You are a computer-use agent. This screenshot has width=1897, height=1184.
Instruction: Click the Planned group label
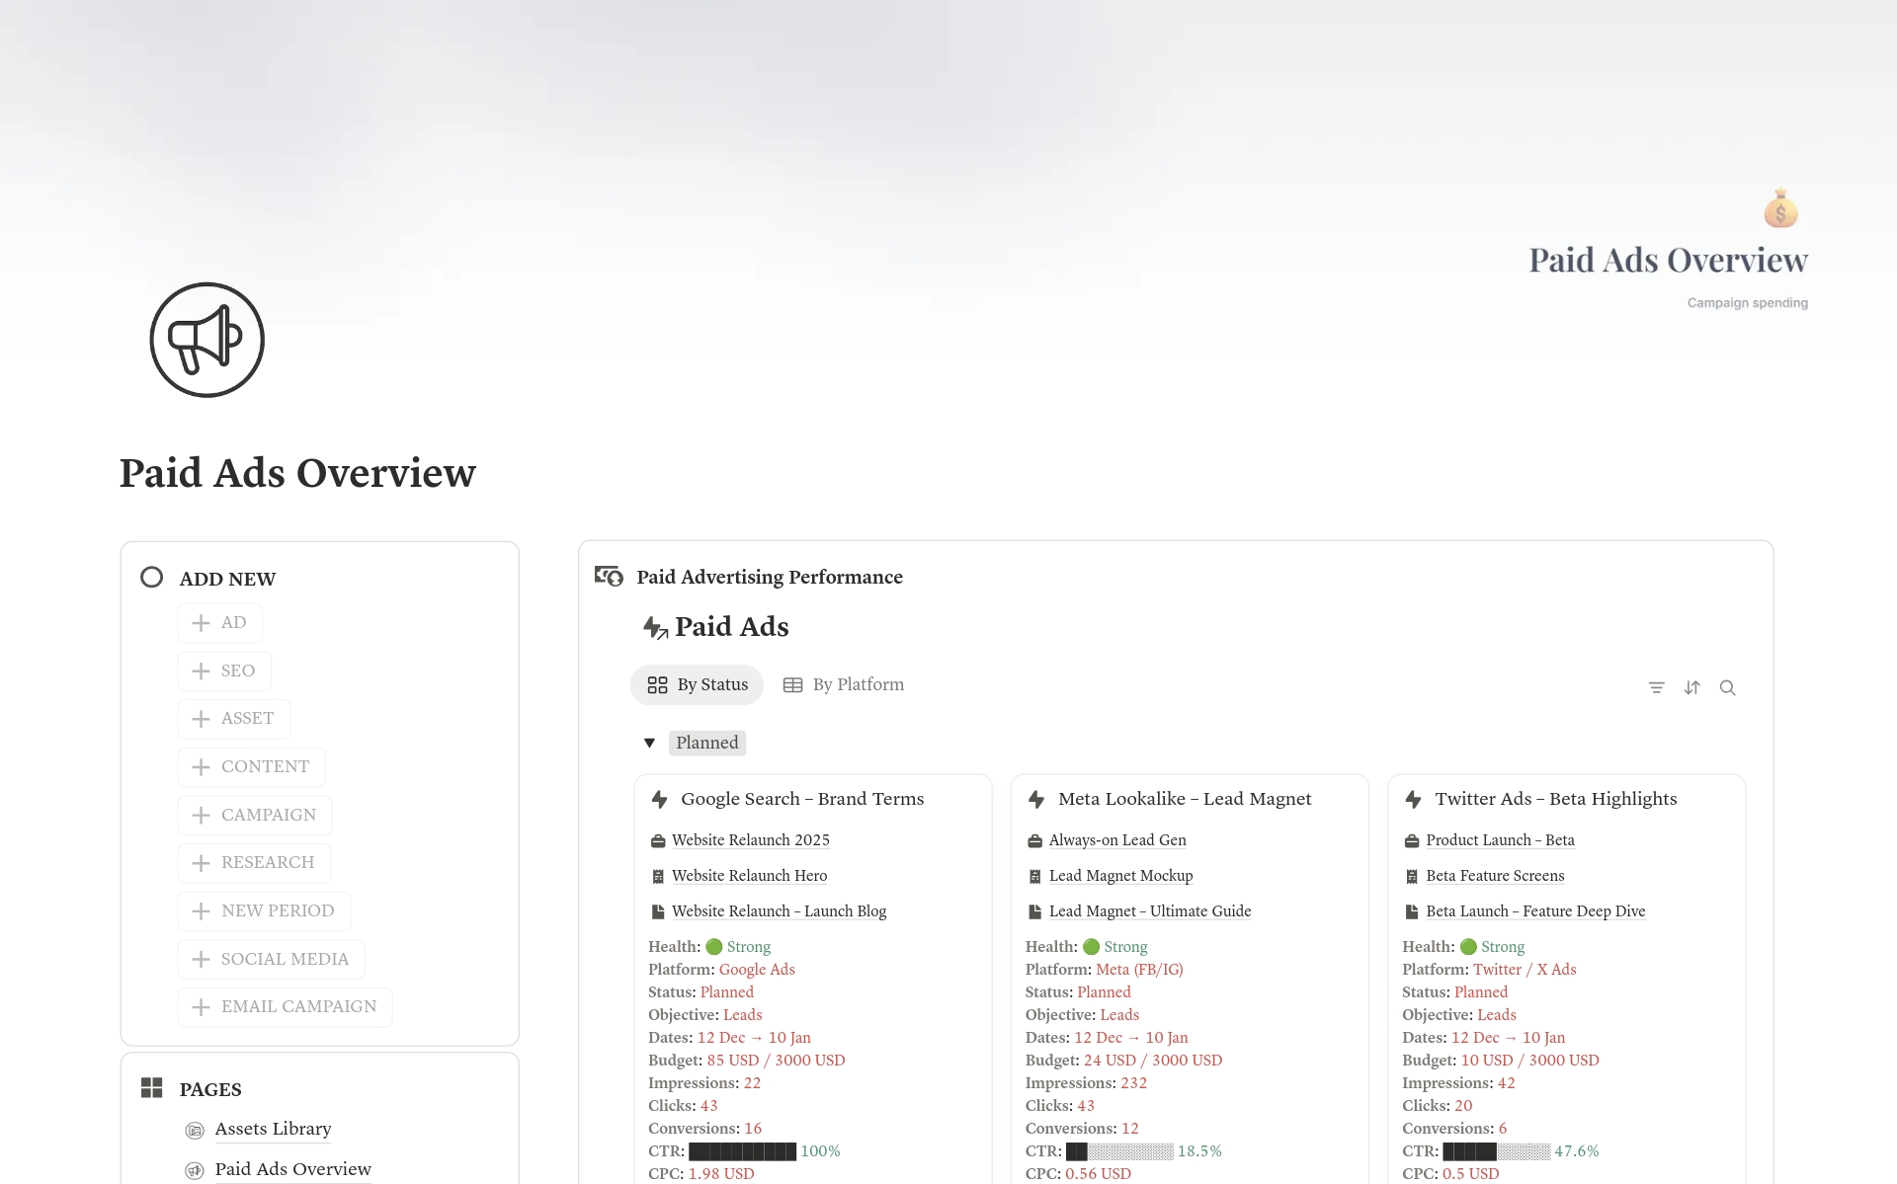pos(707,743)
